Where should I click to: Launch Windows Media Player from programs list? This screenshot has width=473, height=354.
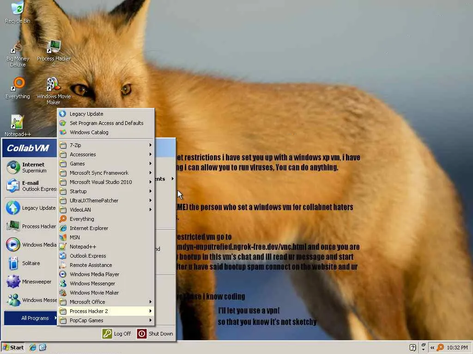coord(106,274)
